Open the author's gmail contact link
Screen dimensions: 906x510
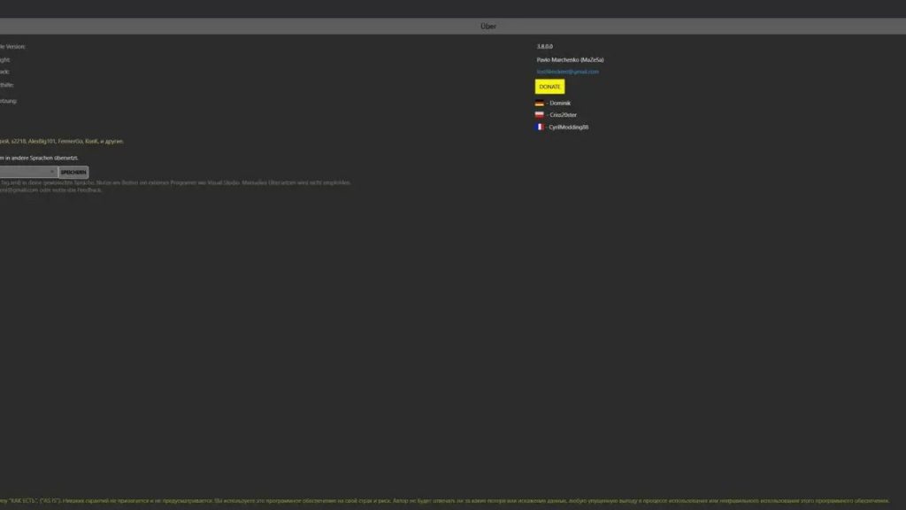[567, 71]
